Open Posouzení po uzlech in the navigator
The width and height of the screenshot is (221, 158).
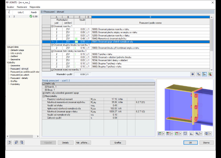coord(20,75)
